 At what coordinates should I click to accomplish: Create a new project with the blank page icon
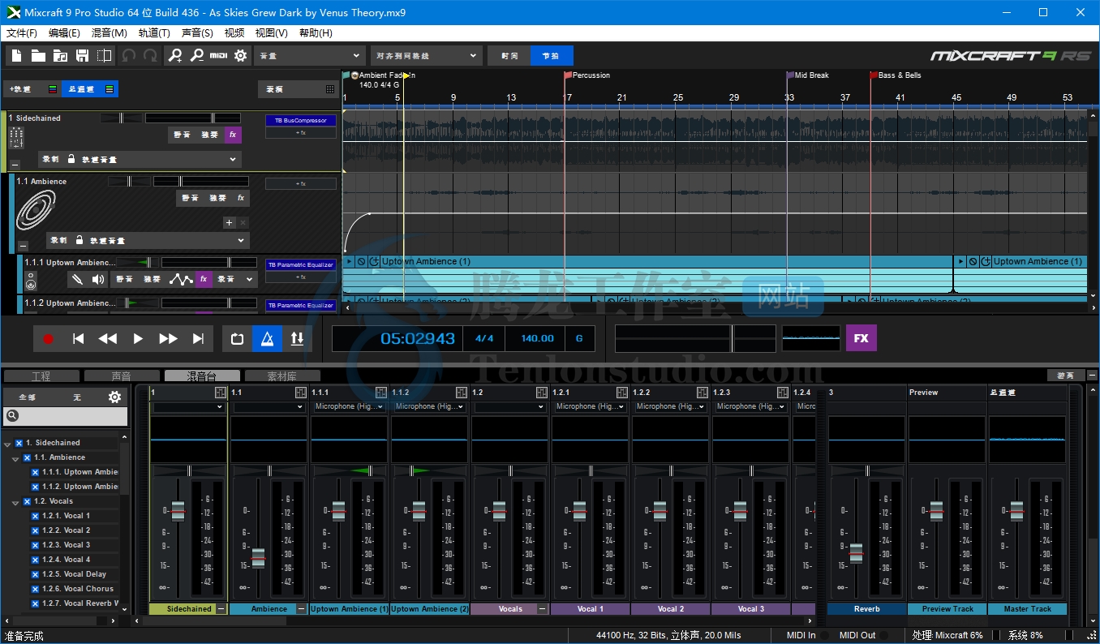coord(17,55)
